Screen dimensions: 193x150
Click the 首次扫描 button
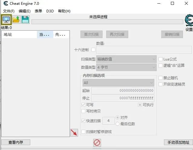pos(91,34)
